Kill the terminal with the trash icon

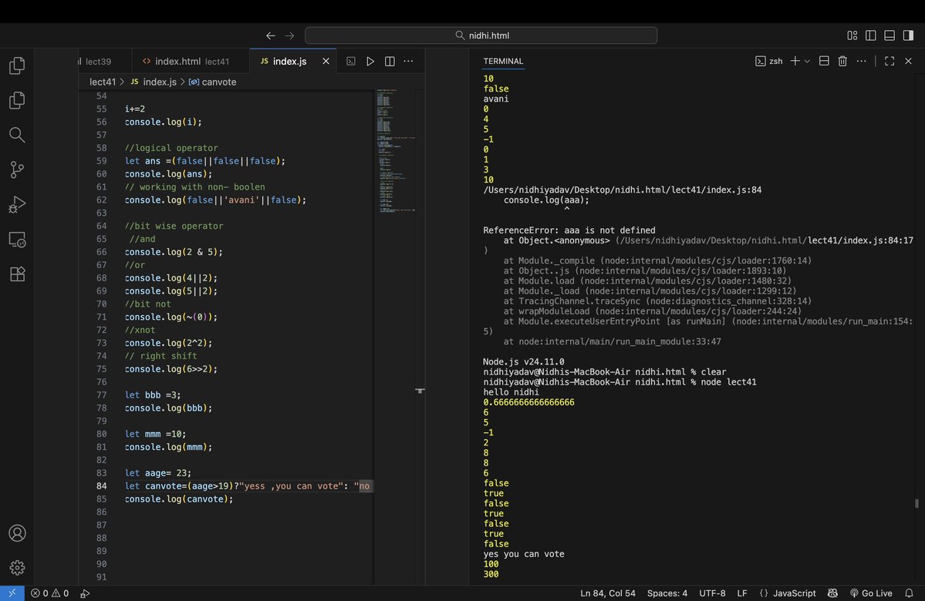point(841,60)
